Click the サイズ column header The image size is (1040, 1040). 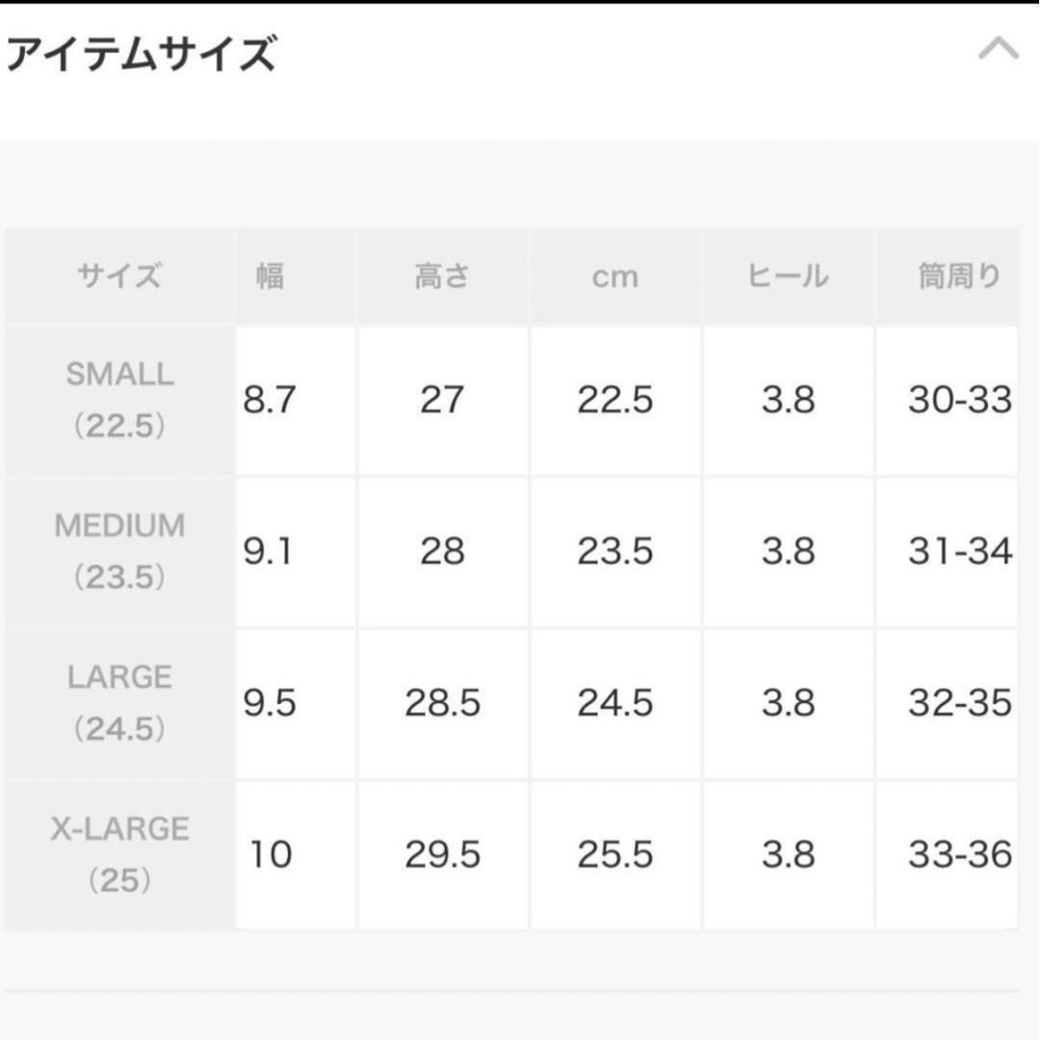pyautogui.click(x=120, y=276)
